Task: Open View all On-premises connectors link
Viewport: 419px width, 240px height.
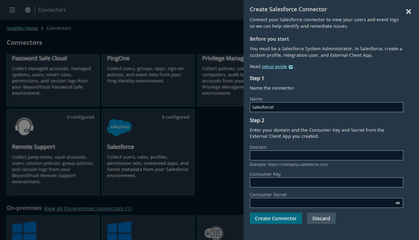Action: click(88, 209)
